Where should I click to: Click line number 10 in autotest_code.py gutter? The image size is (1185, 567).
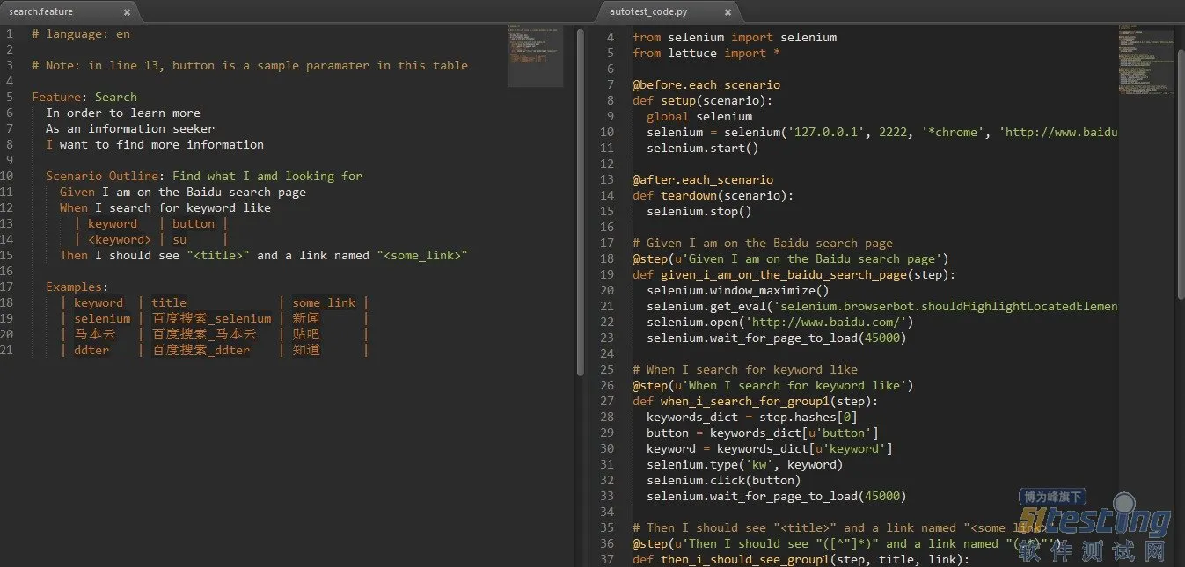pyautogui.click(x=607, y=132)
